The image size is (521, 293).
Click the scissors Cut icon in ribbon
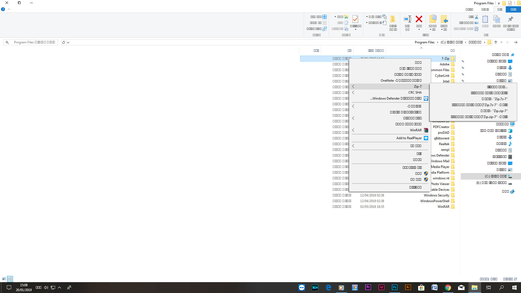476,17
